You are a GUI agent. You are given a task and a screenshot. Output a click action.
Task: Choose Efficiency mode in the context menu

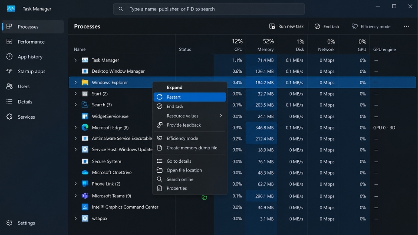(190, 138)
